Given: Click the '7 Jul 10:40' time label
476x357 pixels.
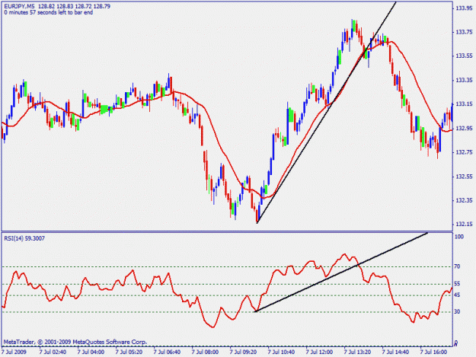Looking at the screenshot, I should click(x=281, y=352).
